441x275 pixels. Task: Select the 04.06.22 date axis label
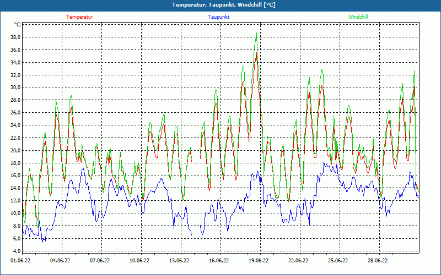coord(60,261)
